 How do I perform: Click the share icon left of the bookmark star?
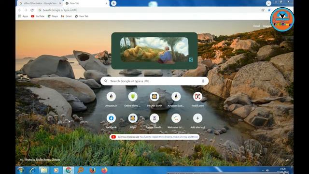point(263,10)
